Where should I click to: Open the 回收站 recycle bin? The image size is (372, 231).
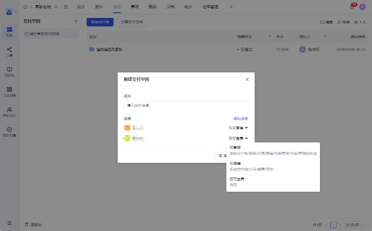click(33, 224)
